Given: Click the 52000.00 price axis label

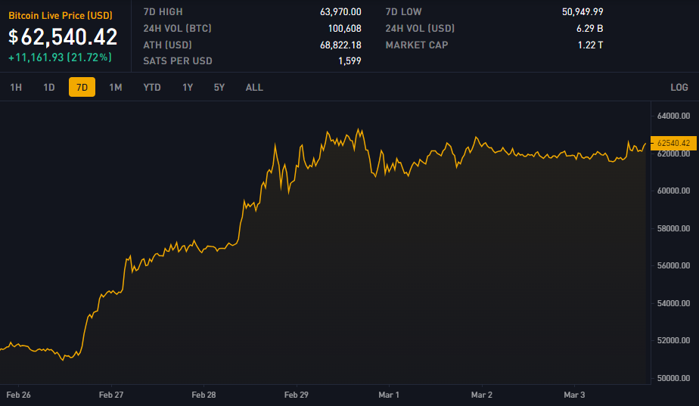Looking at the screenshot, I should pyautogui.click(x=673, y=340).
